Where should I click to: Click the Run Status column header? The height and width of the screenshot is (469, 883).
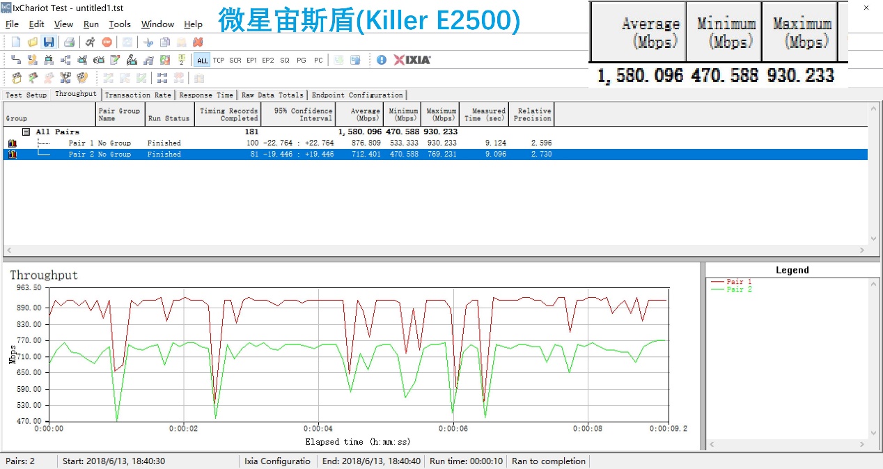point(169,114)
